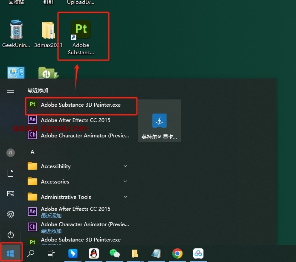
Task: Click the Windows Start button
Action: (11, 253)
